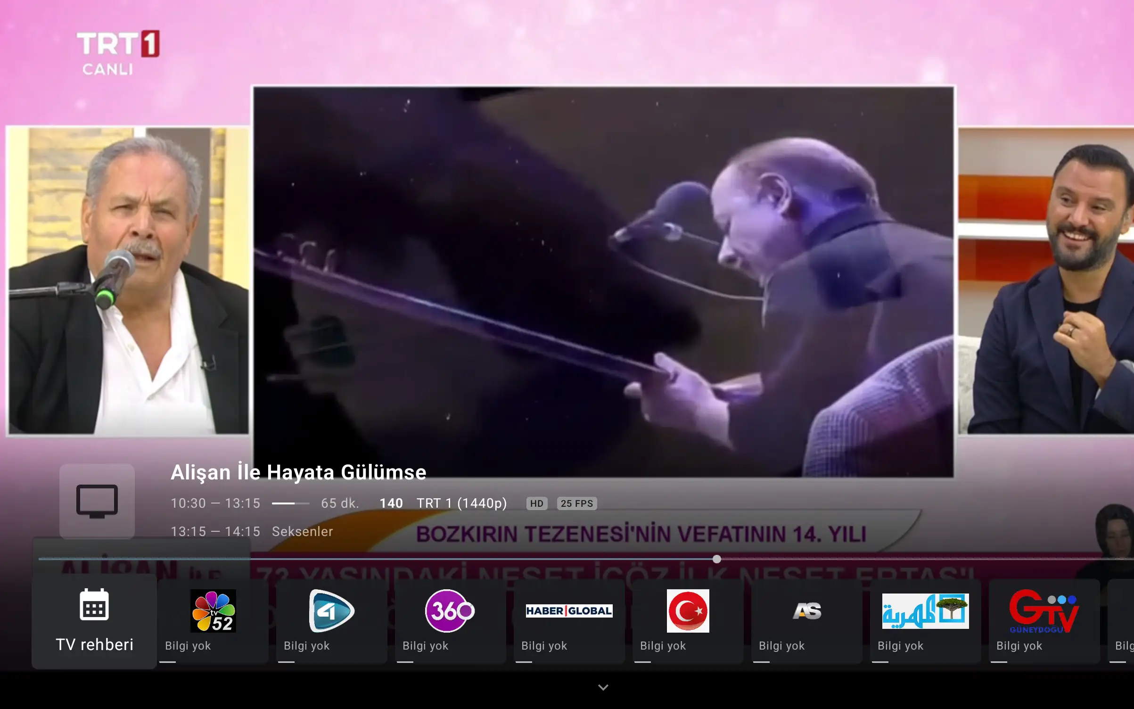1134x709 pixels.
Task: Click the program title Alişan İle Hayata Gülümse
Action: pos(298,472)
